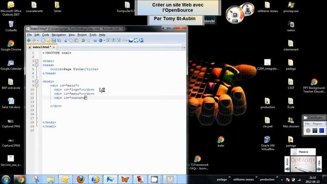This screenshot has width=327, height=184.
Task: Open the Google Chrome desktop shortcut
Action: (x=11, y=45)
